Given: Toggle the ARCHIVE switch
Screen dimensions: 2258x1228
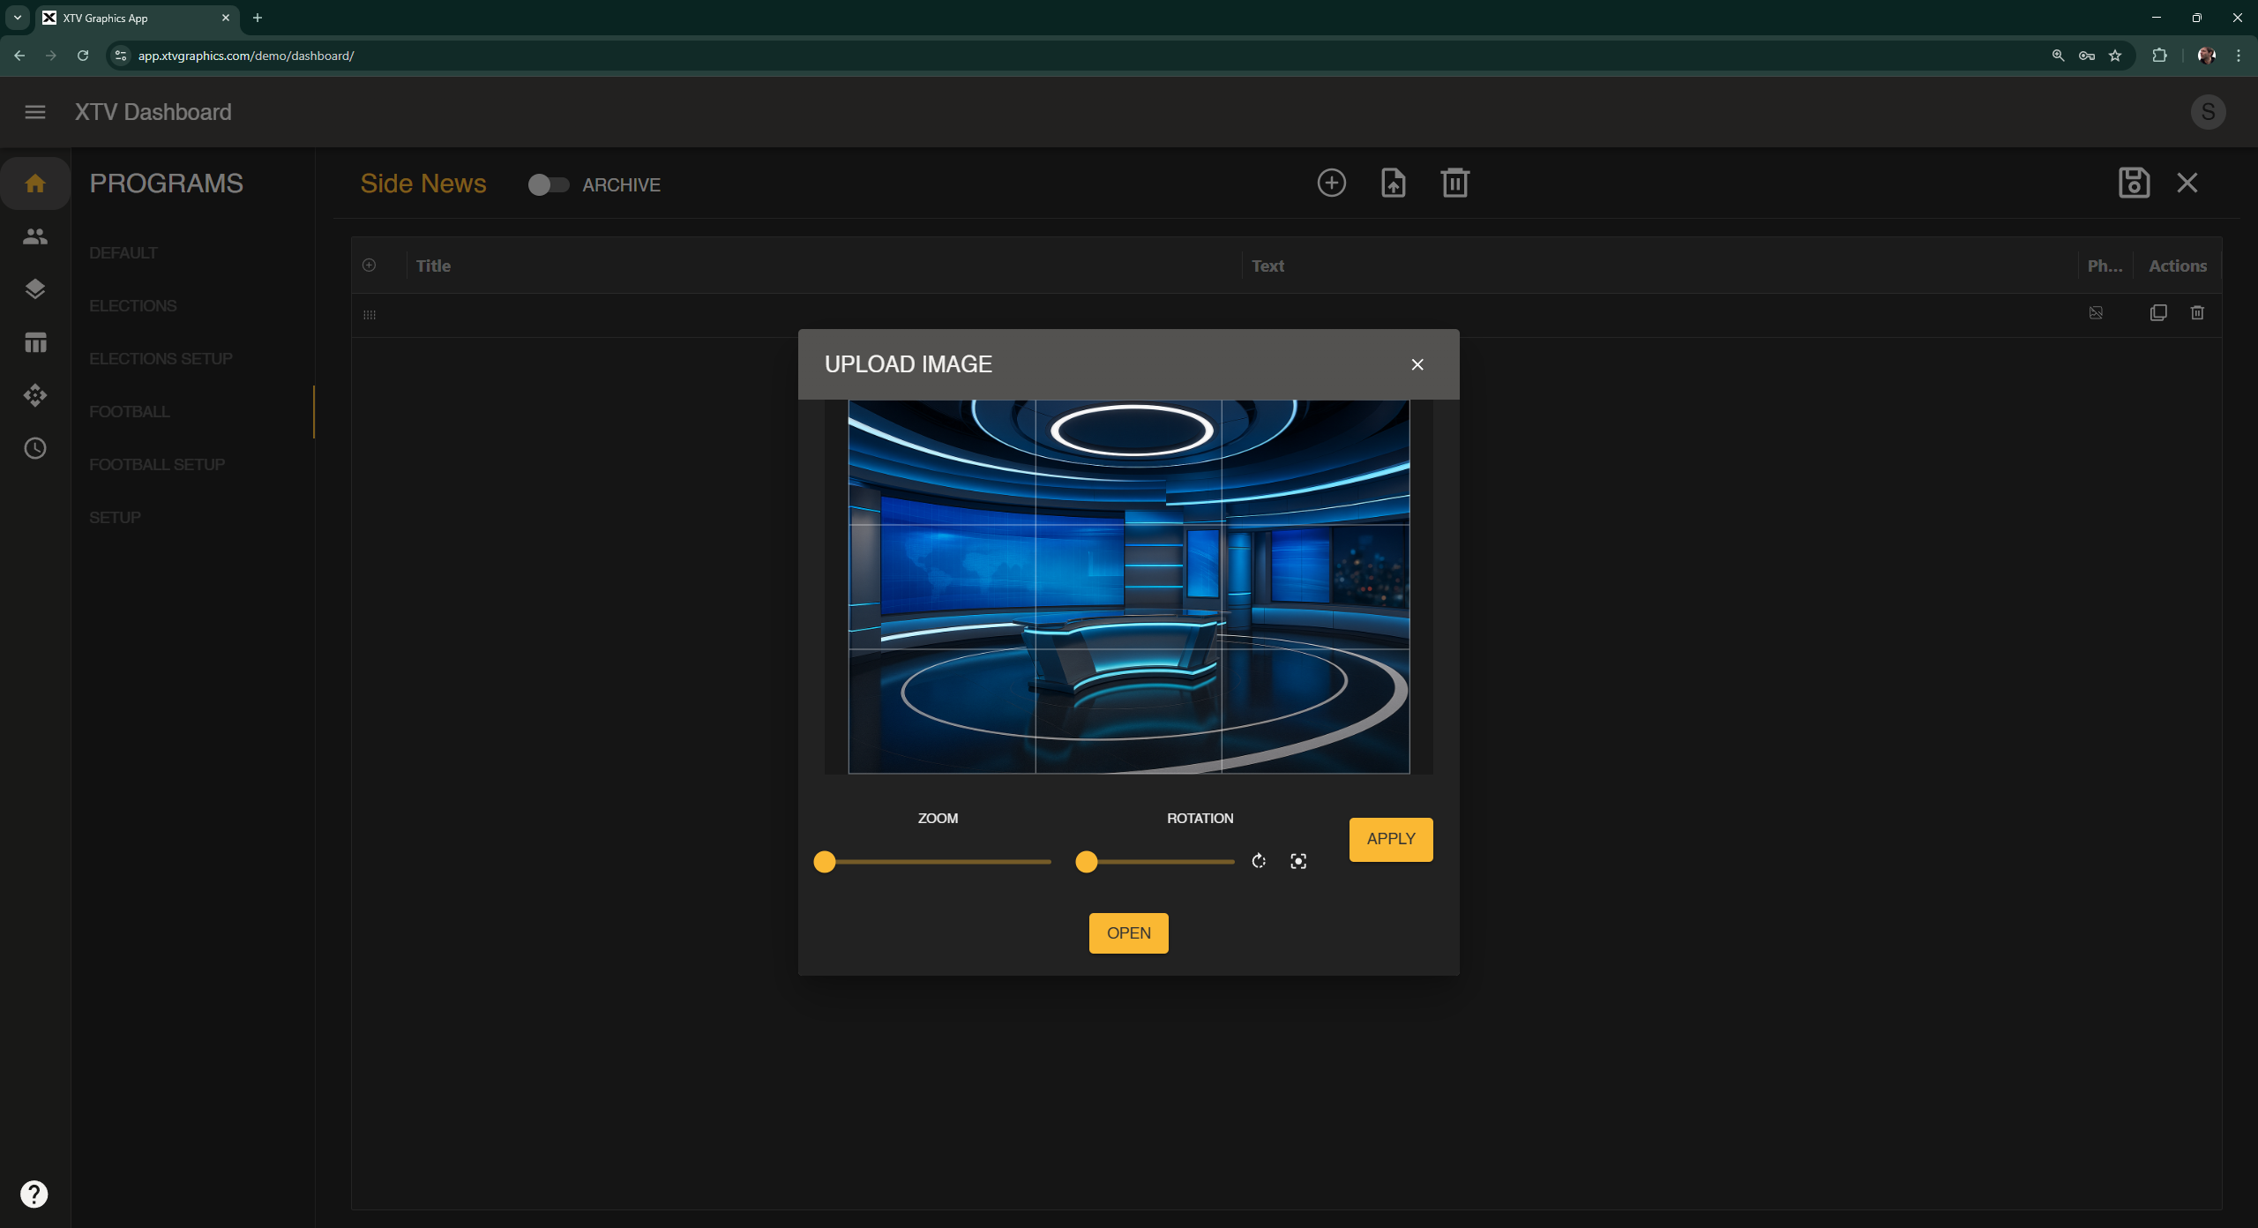Looking at the screenshot, I should (549, 184).
